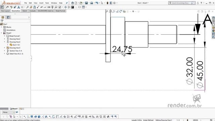The image size is (215, 121).
Task: Select the Format Painter tool
Action: tap(15, 7)
